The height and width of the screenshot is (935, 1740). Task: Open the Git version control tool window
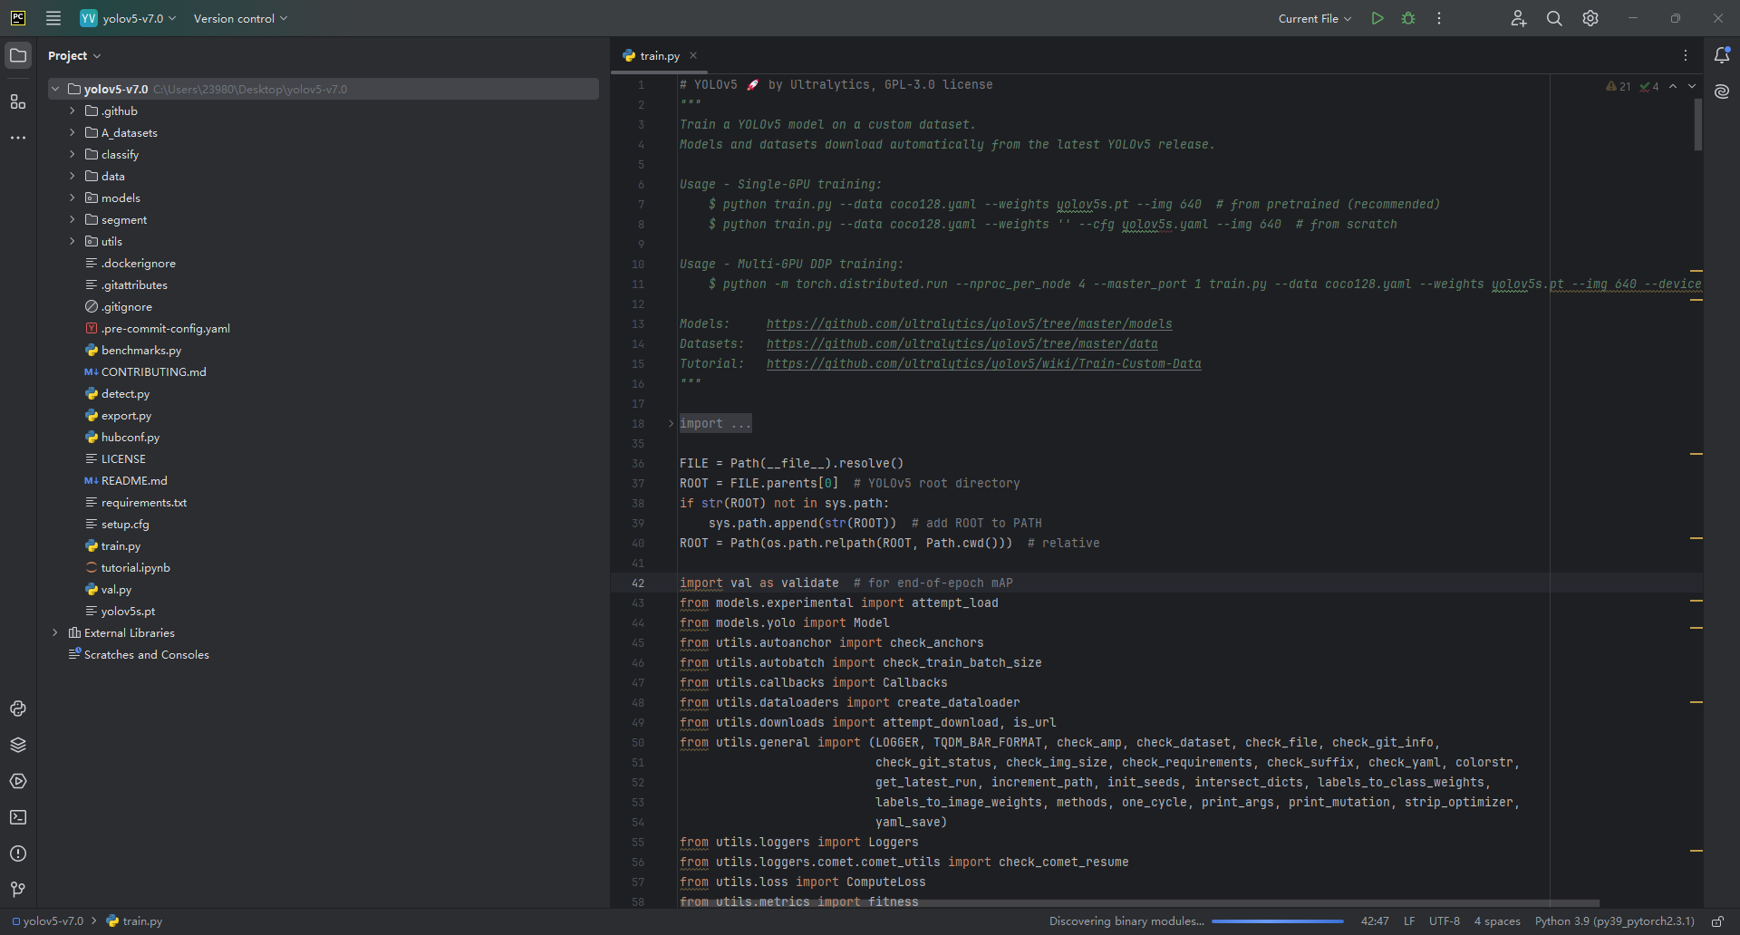[18, 890]
